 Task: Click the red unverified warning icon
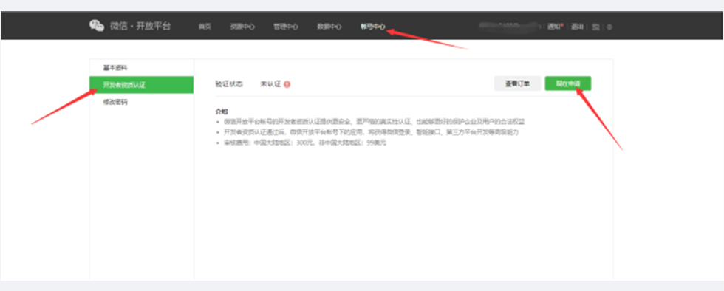(x=287, y=84)
